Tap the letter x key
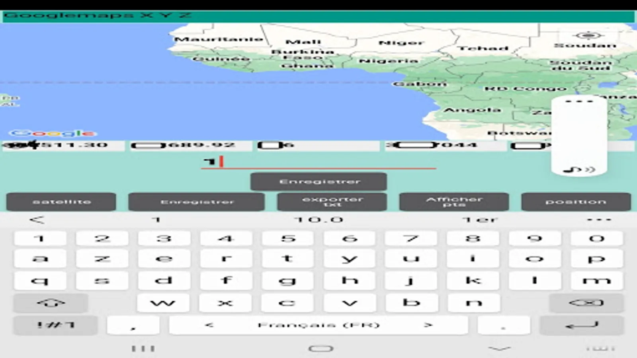Screen dimensions: 637x358 (x=225, y=303)
